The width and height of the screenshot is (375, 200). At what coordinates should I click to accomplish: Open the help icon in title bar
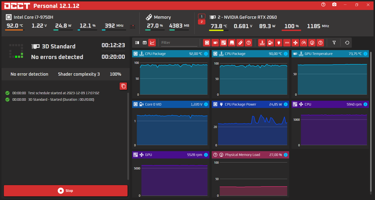(x=323, y=5)
